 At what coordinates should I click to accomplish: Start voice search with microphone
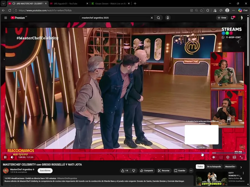point(168,18)
